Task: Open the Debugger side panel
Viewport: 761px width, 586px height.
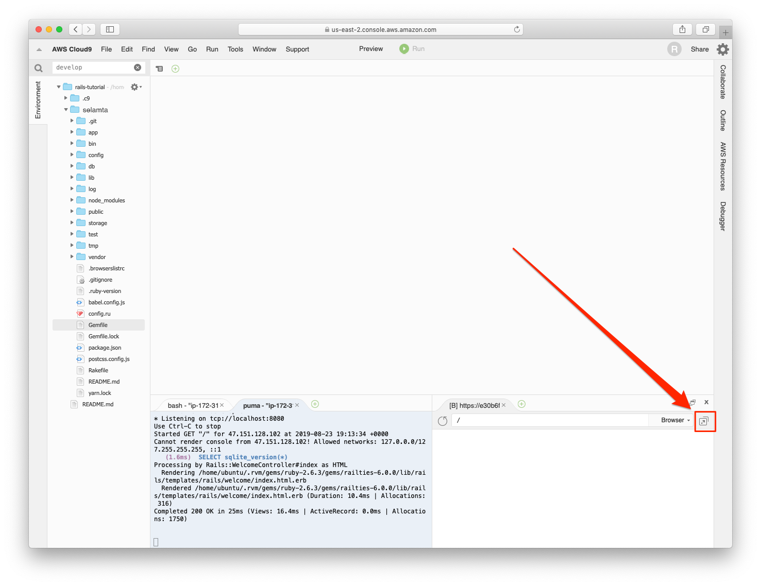Action: pyautogui.click(x=723, y=216)
